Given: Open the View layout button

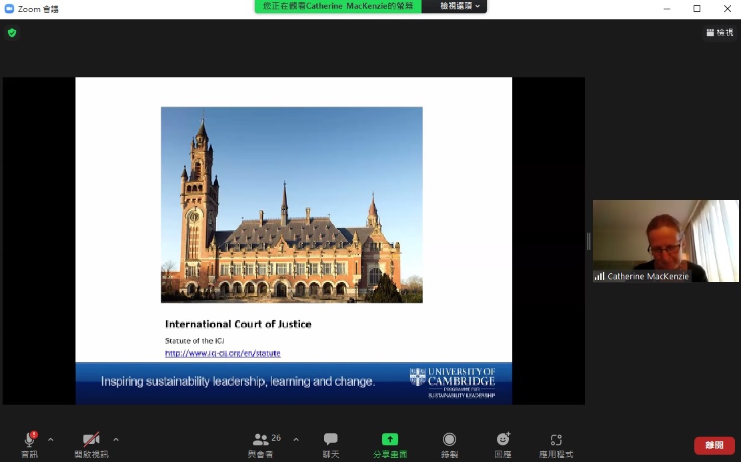Looking at the screenshot, I should click(x=720, y=33).
